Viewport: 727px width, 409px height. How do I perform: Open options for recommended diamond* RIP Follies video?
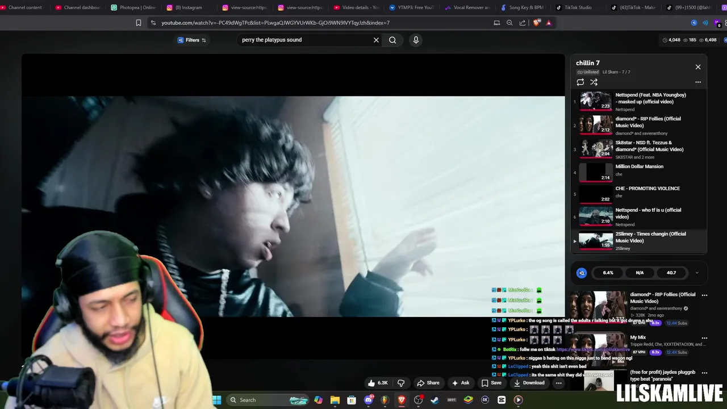(x=704, y=295)
